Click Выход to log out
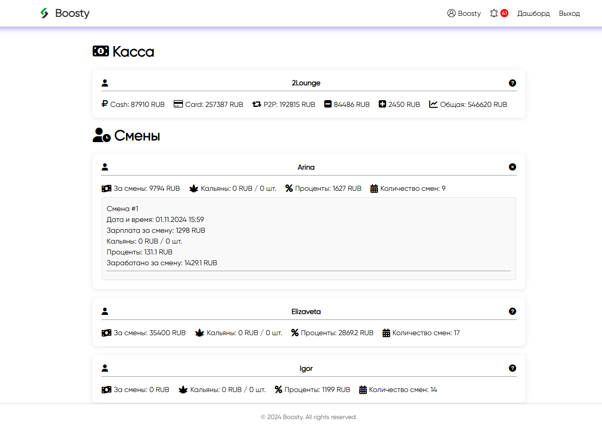Viewport: 602px width, 429px height. click(x=569, y=13)
